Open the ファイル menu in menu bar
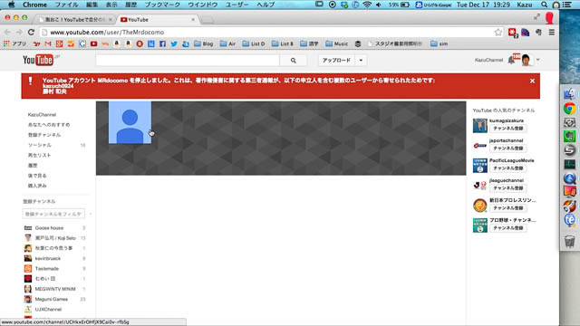The width and height of the screenshot is (580, 326). [x=66, y=5]
